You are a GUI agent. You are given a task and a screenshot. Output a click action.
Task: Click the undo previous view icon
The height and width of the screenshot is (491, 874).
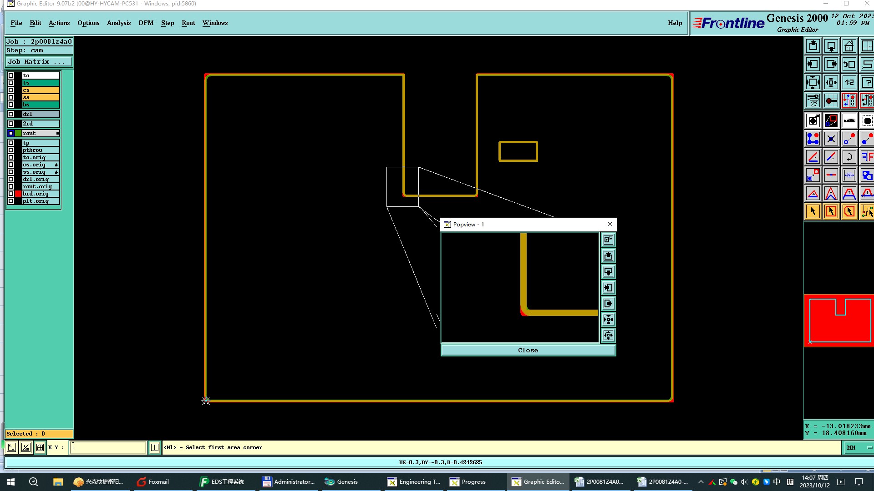849,65
